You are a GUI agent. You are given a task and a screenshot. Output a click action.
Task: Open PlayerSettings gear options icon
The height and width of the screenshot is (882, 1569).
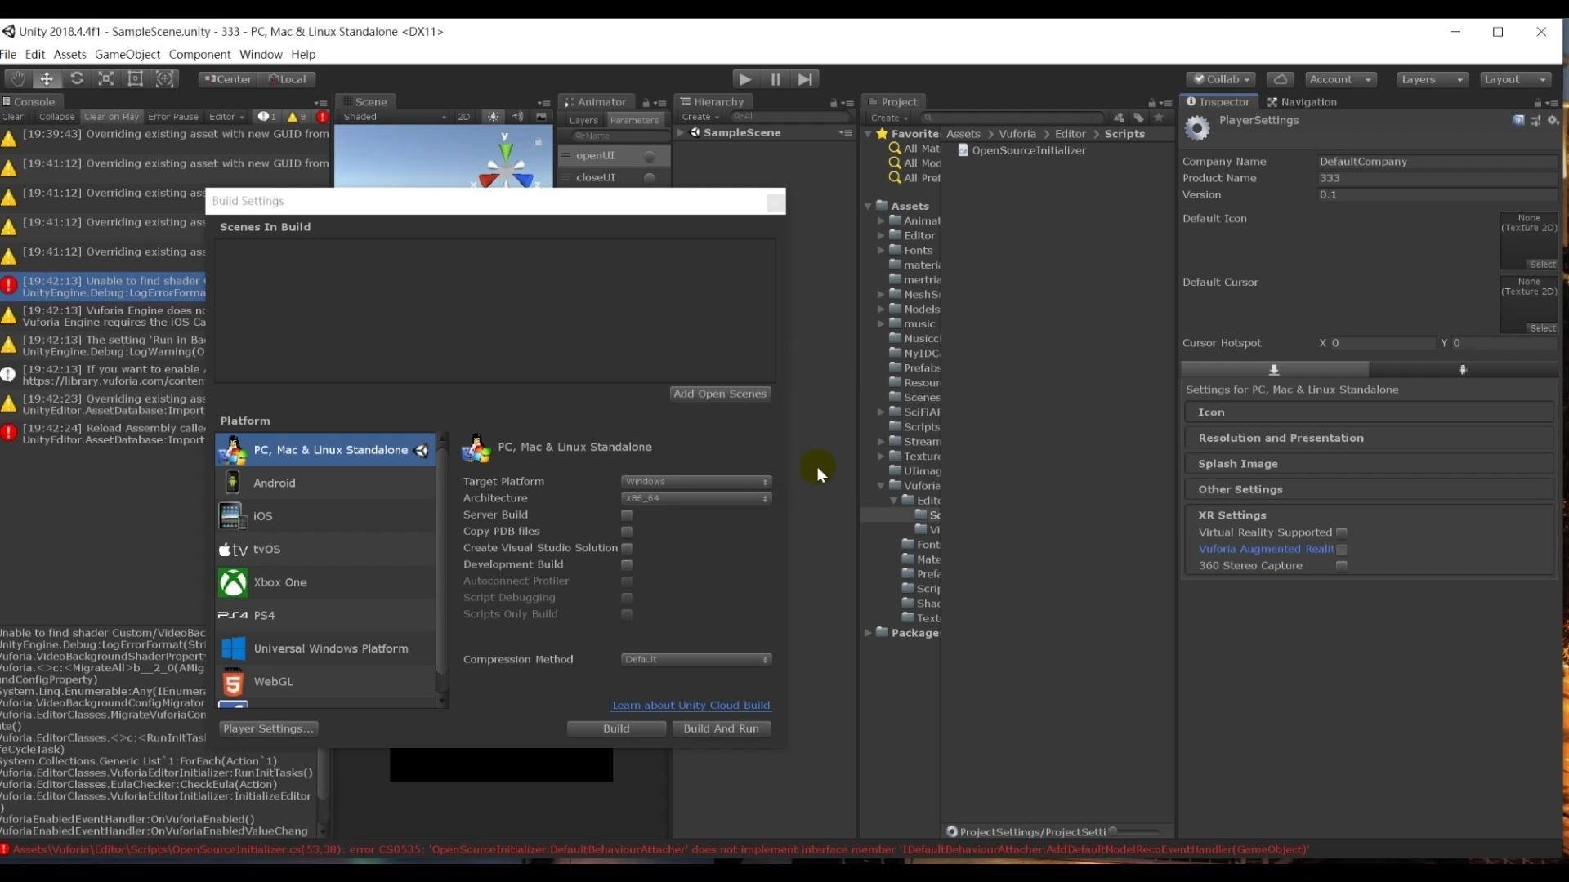coord(1553,120)
